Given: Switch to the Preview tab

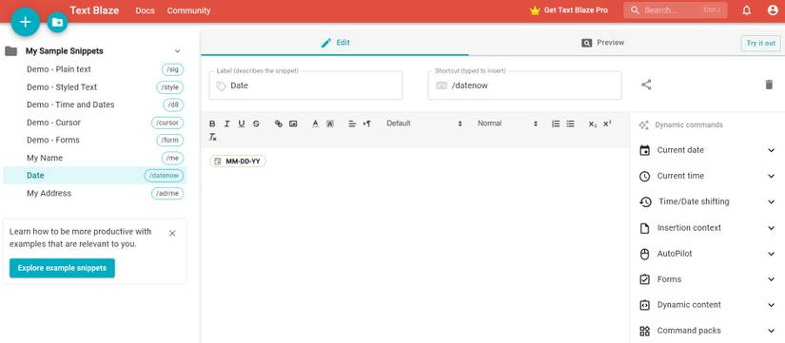Looking at the screenshot, I should point(602,43).
